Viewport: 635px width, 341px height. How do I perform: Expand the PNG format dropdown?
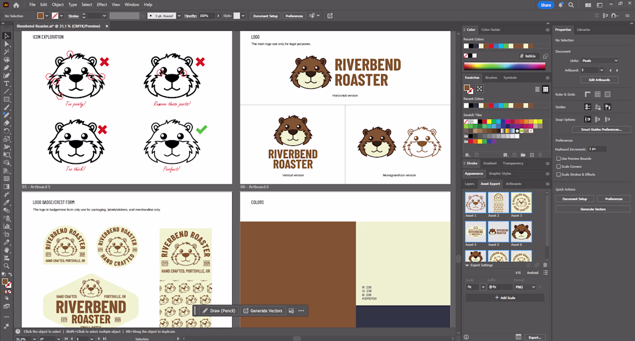click(525, 287)
